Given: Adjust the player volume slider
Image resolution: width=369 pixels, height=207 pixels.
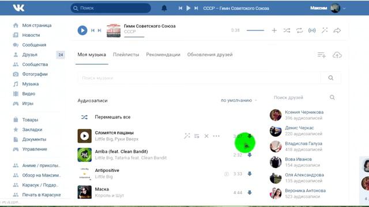Looking at the screenshot, I should [255, 30].
